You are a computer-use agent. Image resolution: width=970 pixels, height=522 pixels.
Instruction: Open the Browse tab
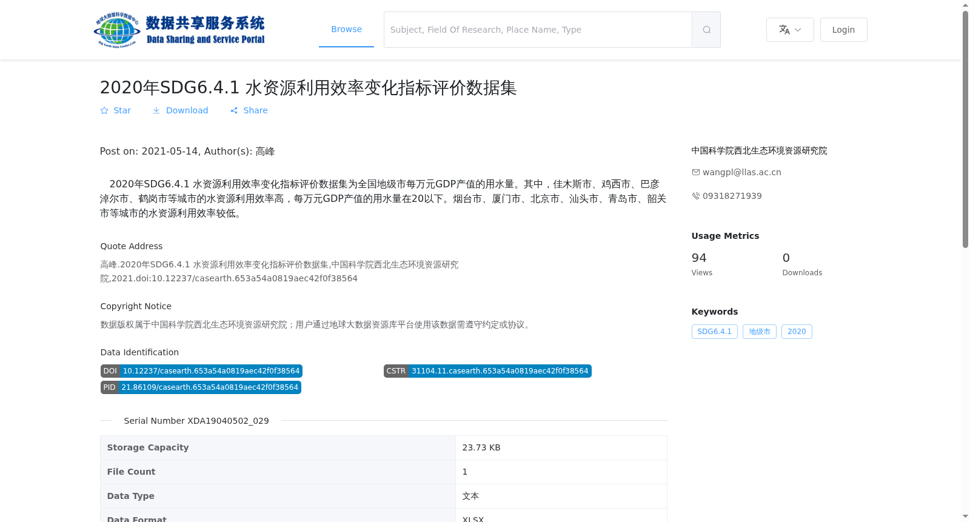[346, 29]
